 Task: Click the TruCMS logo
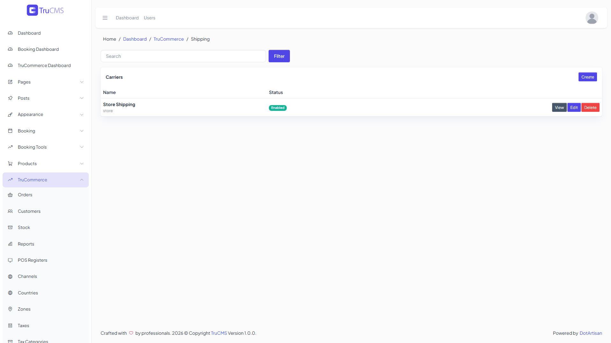point(45,10)
